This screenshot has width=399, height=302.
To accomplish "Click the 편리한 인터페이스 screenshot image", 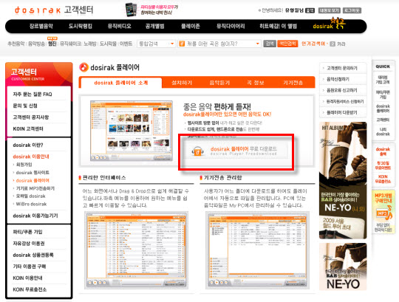I will coord(137,250).
